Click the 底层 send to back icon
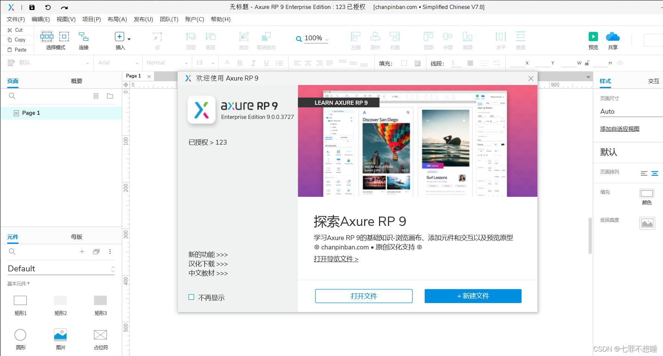 click(x=211, y=37)
